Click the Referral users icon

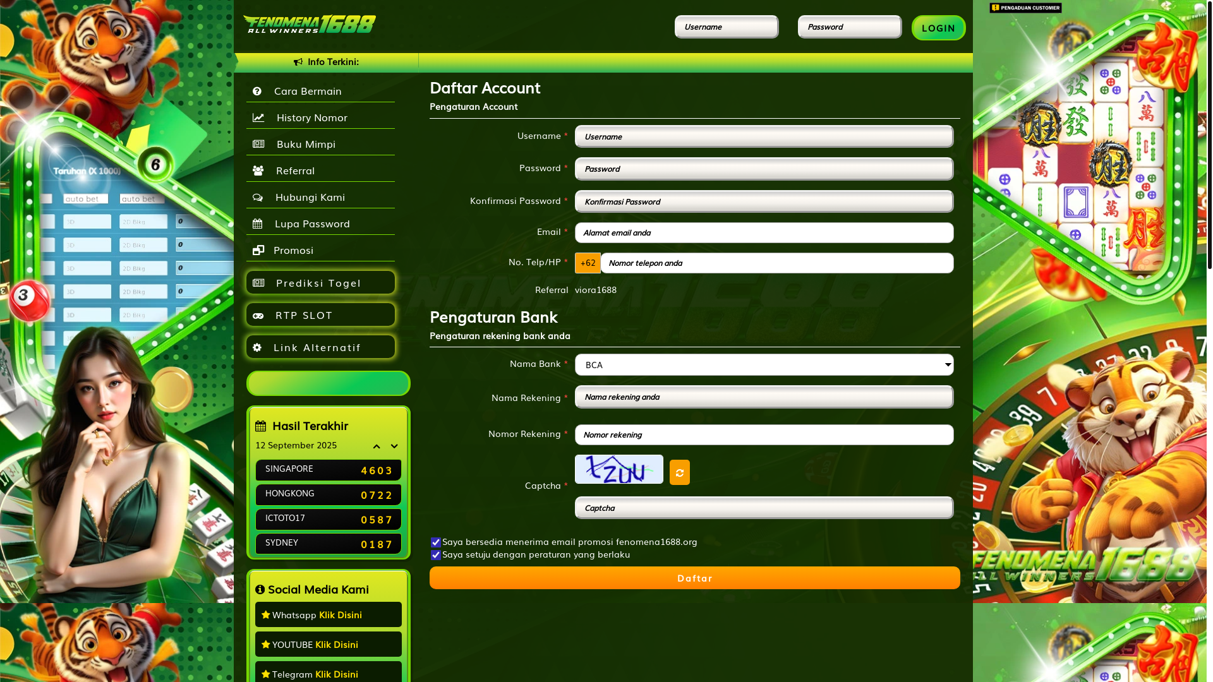pos(258,171)
